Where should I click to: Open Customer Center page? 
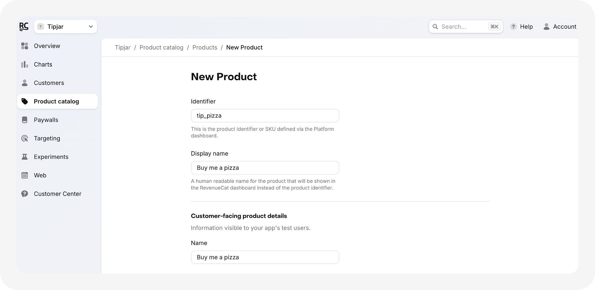tap(58, 194)
